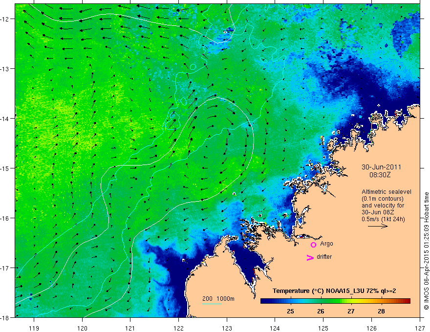Click the longitude label 119
The width and height of the screenshot is (430, 332).
click(x=34, y=328)
